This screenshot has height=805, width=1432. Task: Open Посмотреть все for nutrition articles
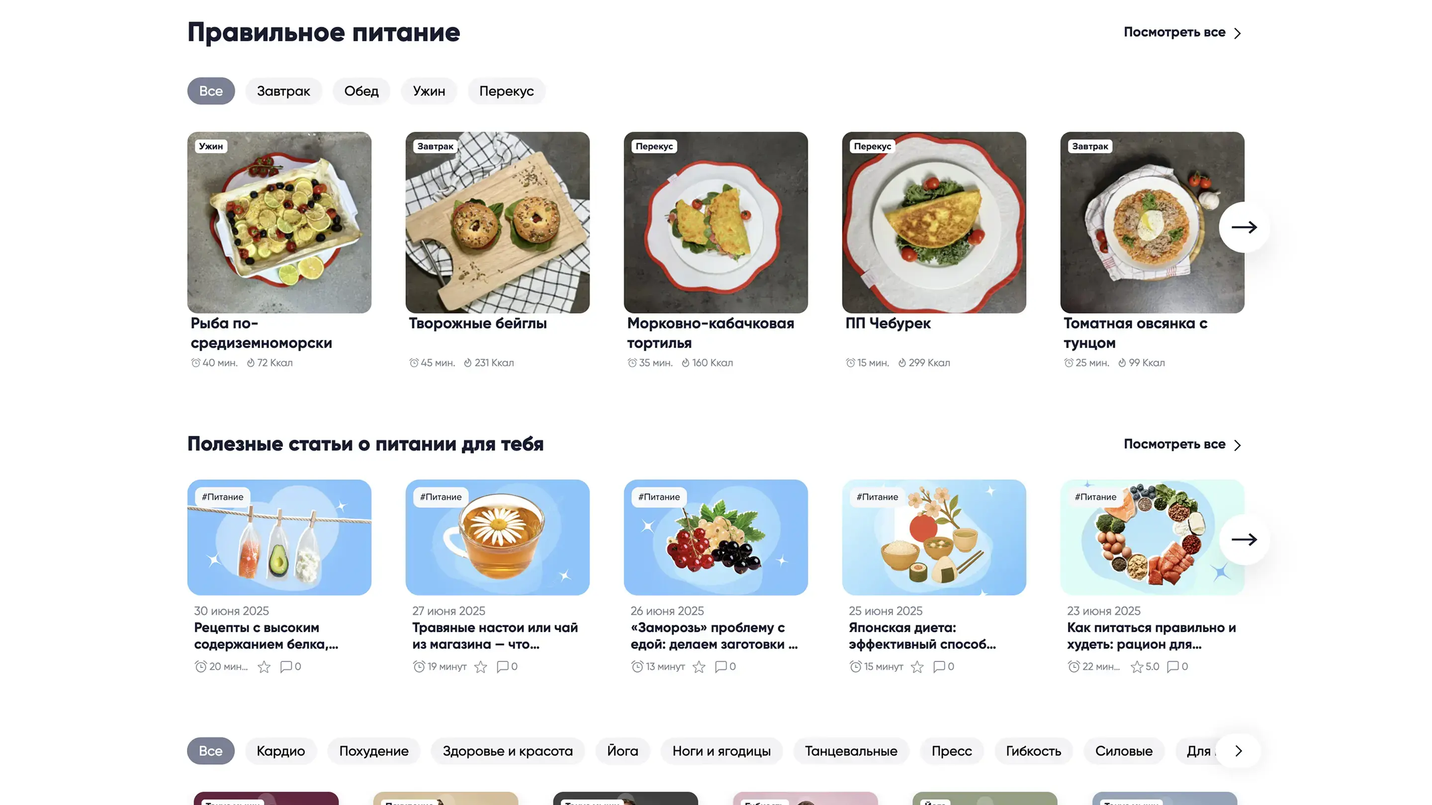[x=1182, y=444]
